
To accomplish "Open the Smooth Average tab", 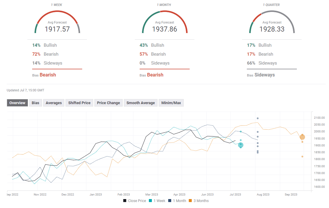I will (141, 103).
